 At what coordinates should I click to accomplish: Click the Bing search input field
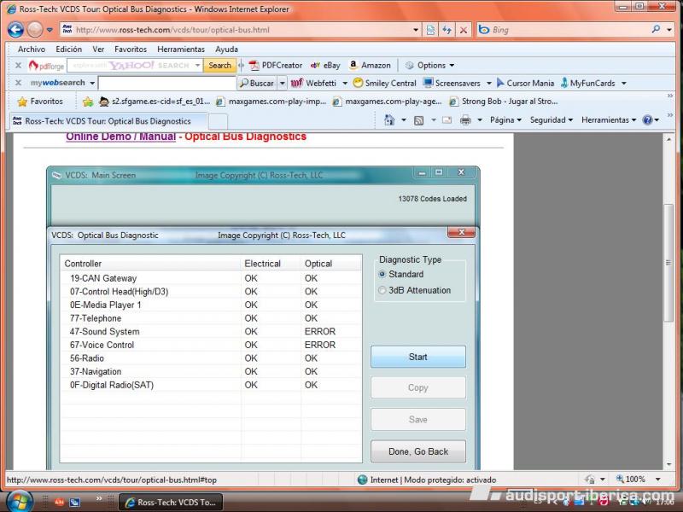569,30
